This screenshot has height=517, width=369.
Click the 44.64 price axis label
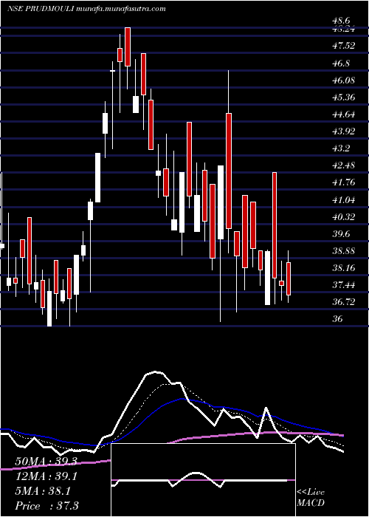pos(344,114)
